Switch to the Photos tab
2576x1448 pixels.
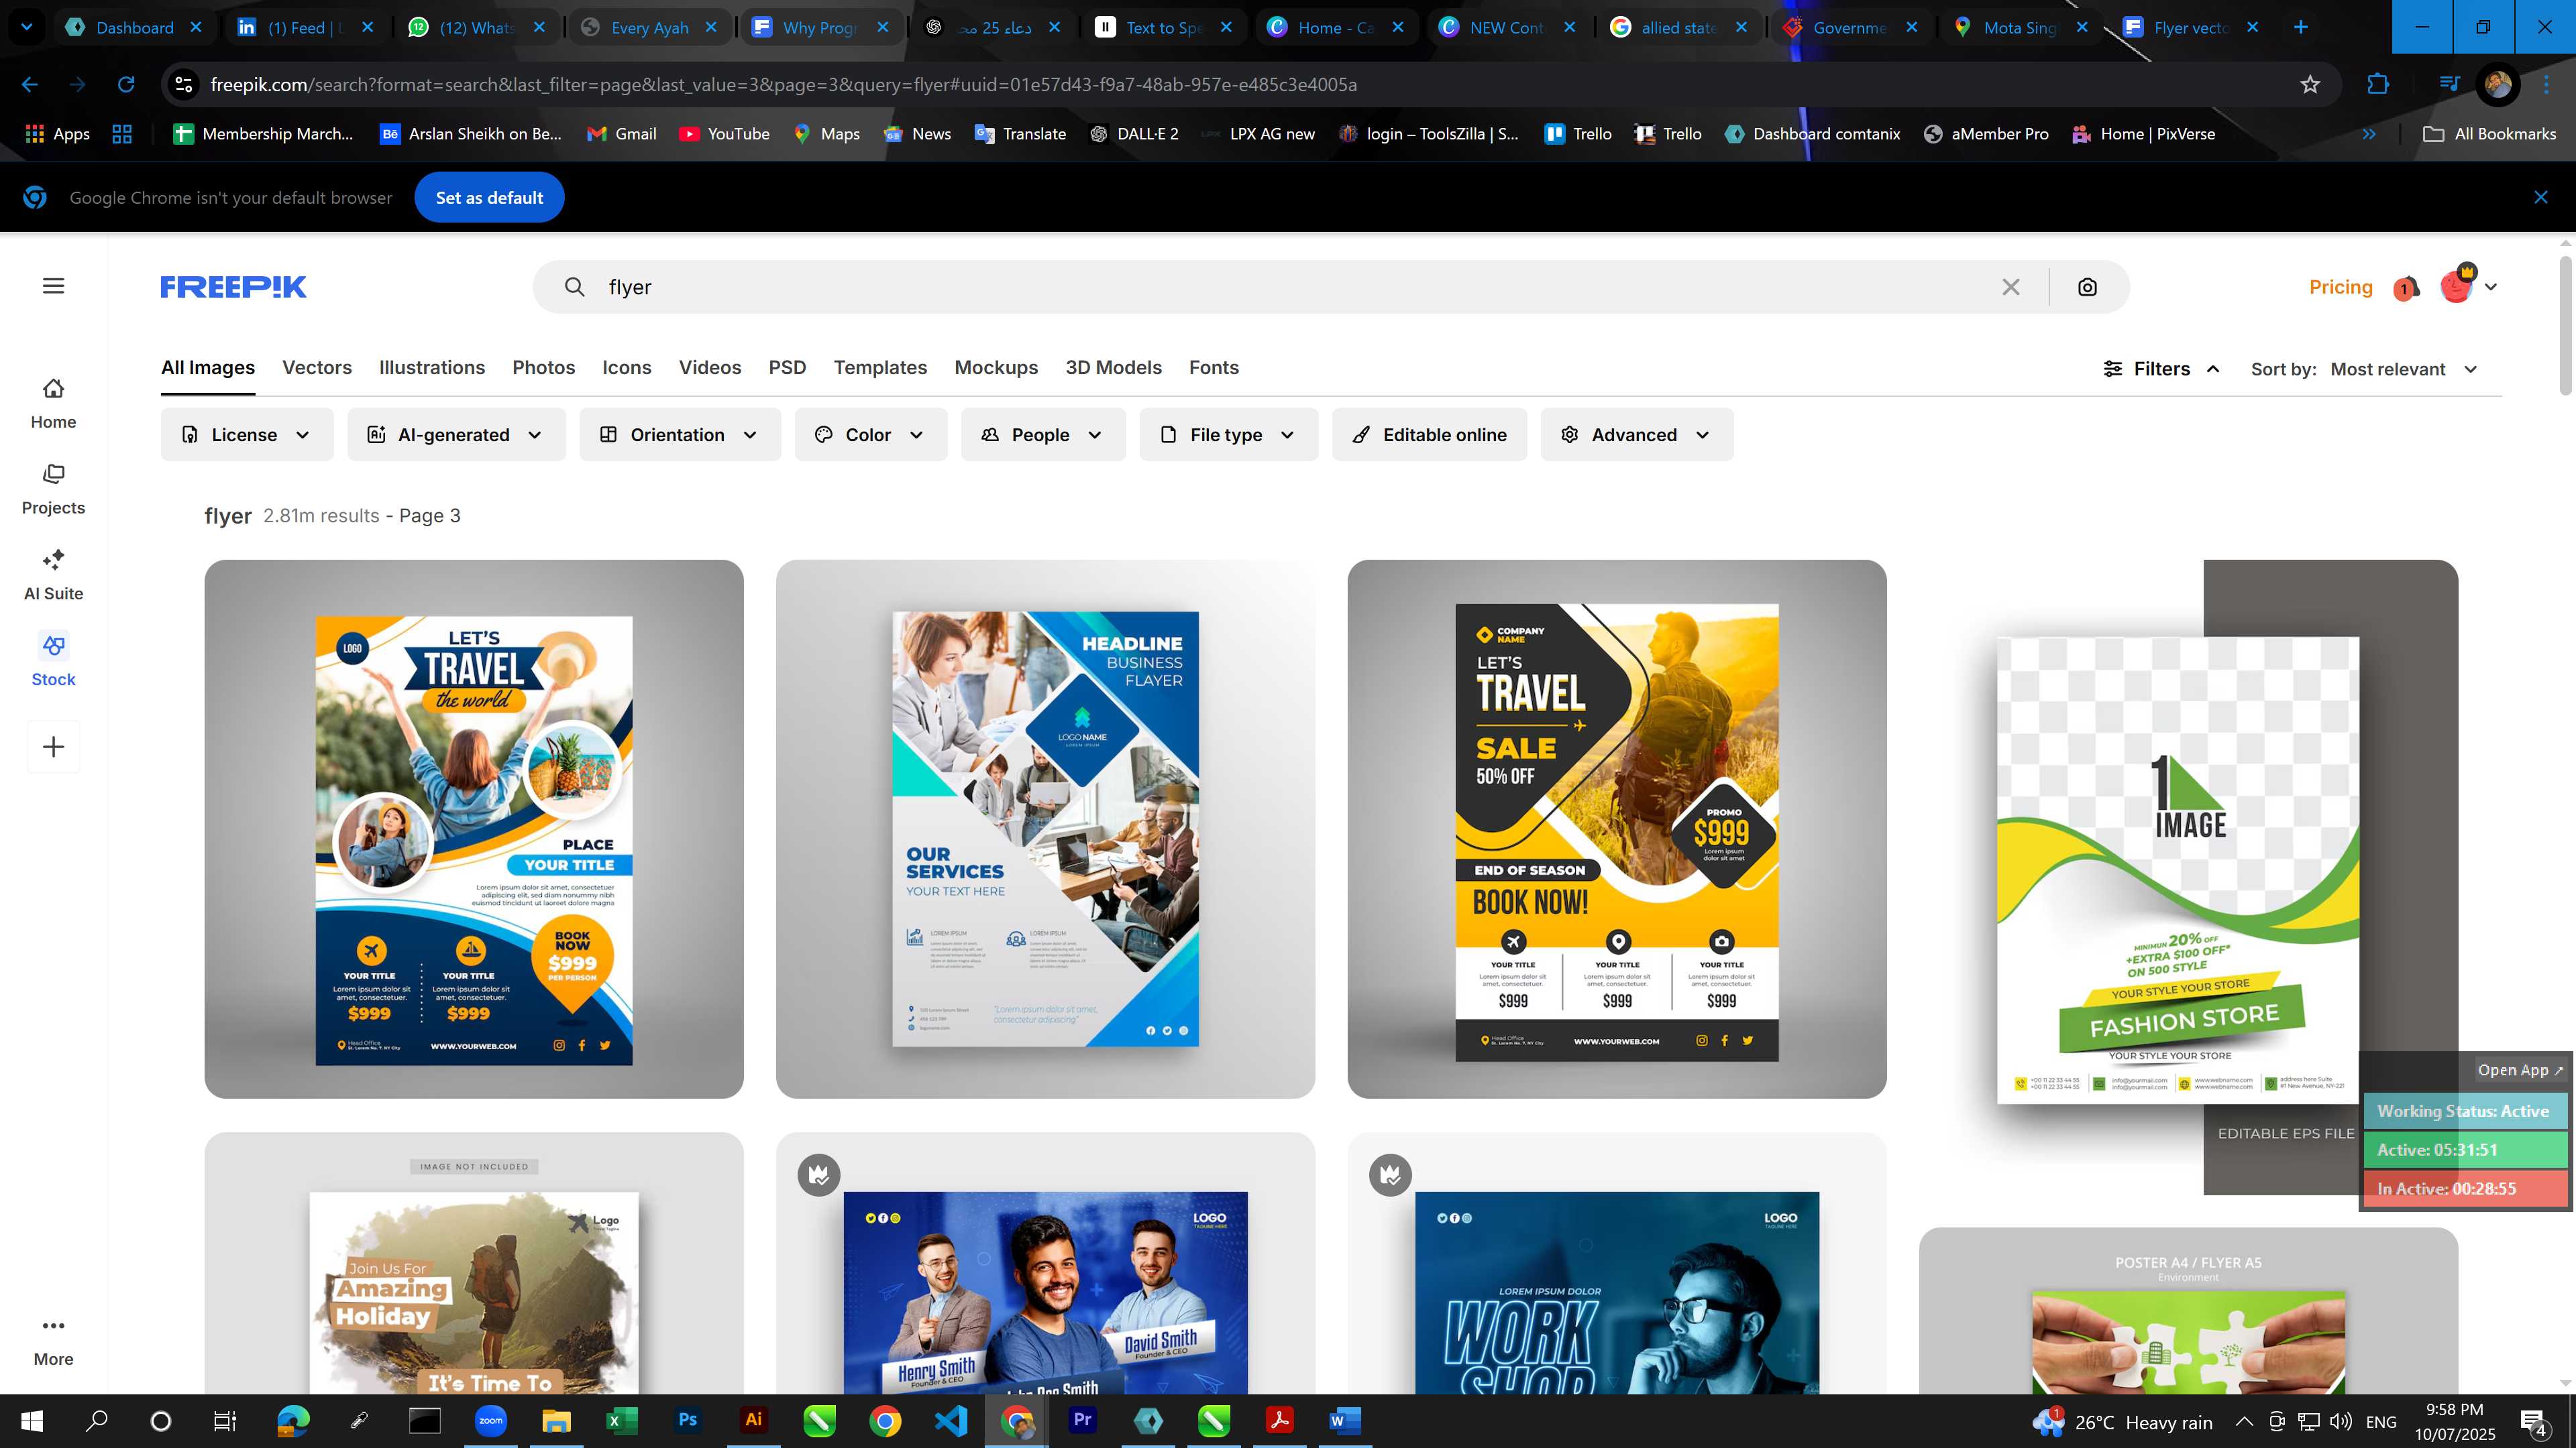click(544, 368)
